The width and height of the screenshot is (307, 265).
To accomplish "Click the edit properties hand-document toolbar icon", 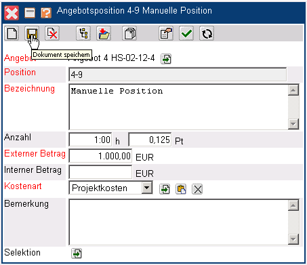I will 166,33.
